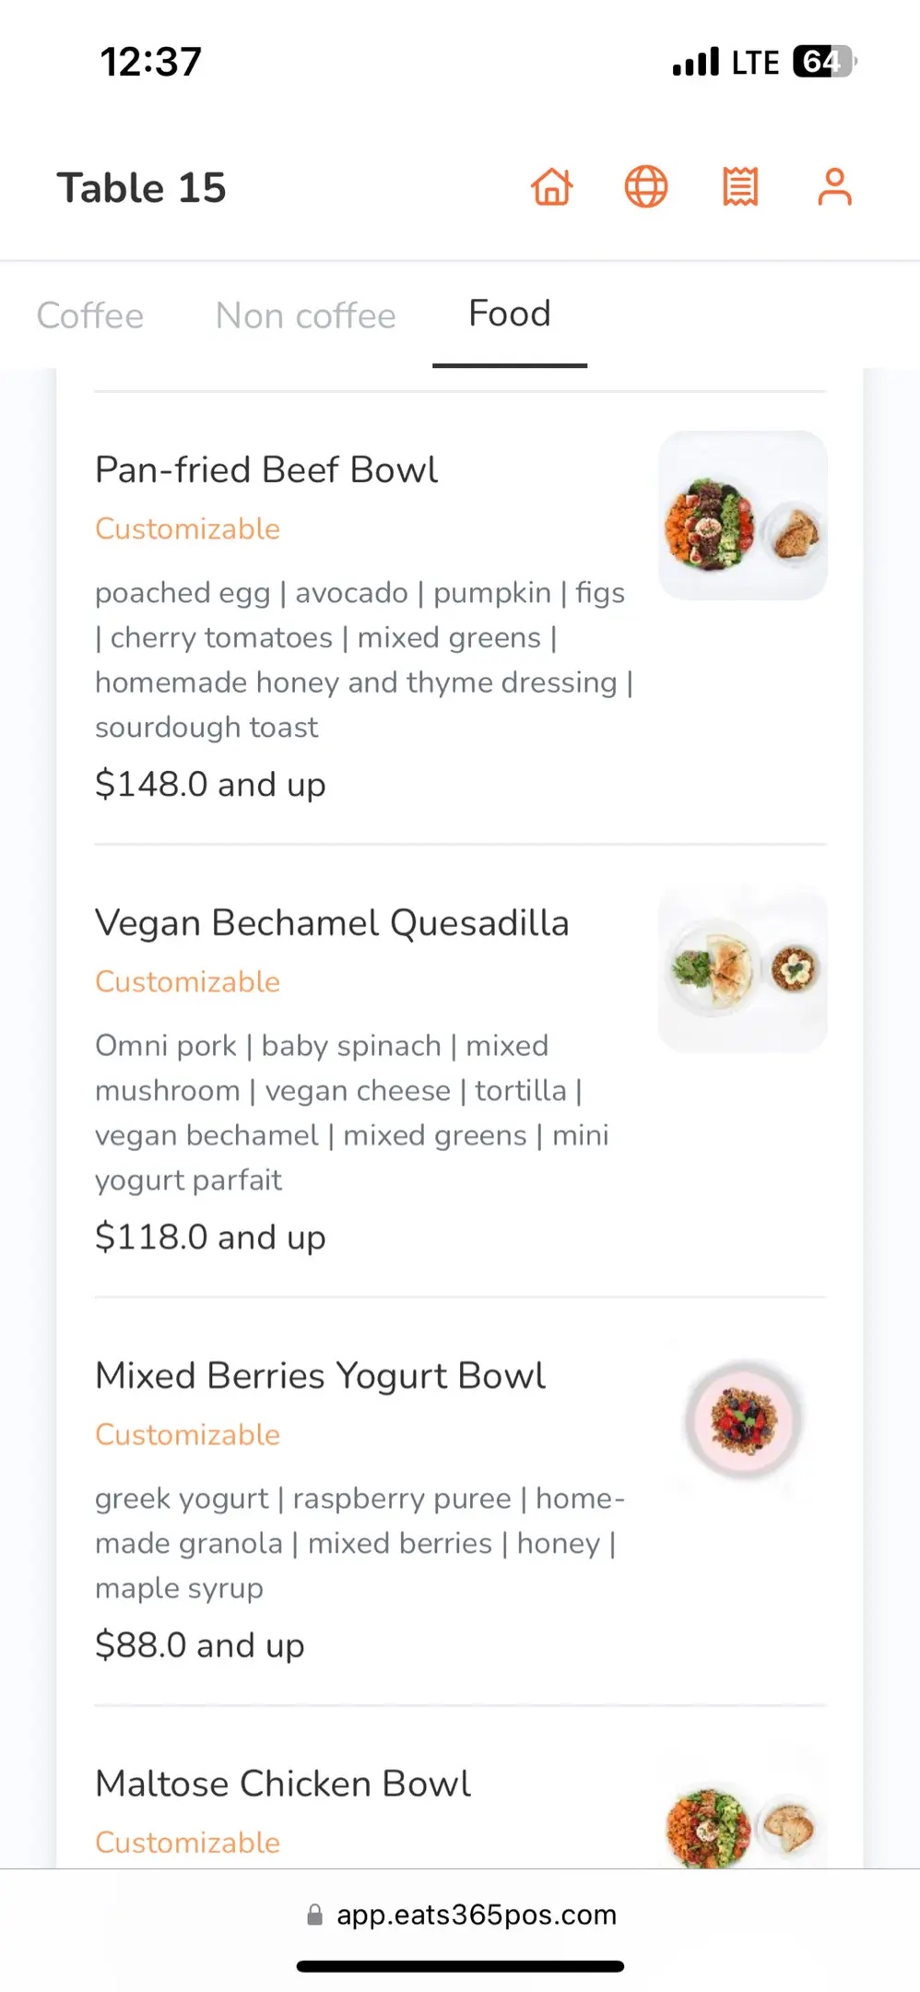Open the user profile icon
920x1992 pixels.
click(834, 187)
